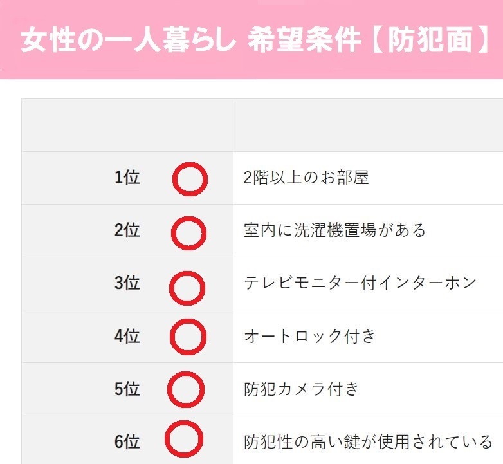This screenshot has height=464, width=503.
Task: Click the 防犯カメラ付き entry
Action: [301, 389]
